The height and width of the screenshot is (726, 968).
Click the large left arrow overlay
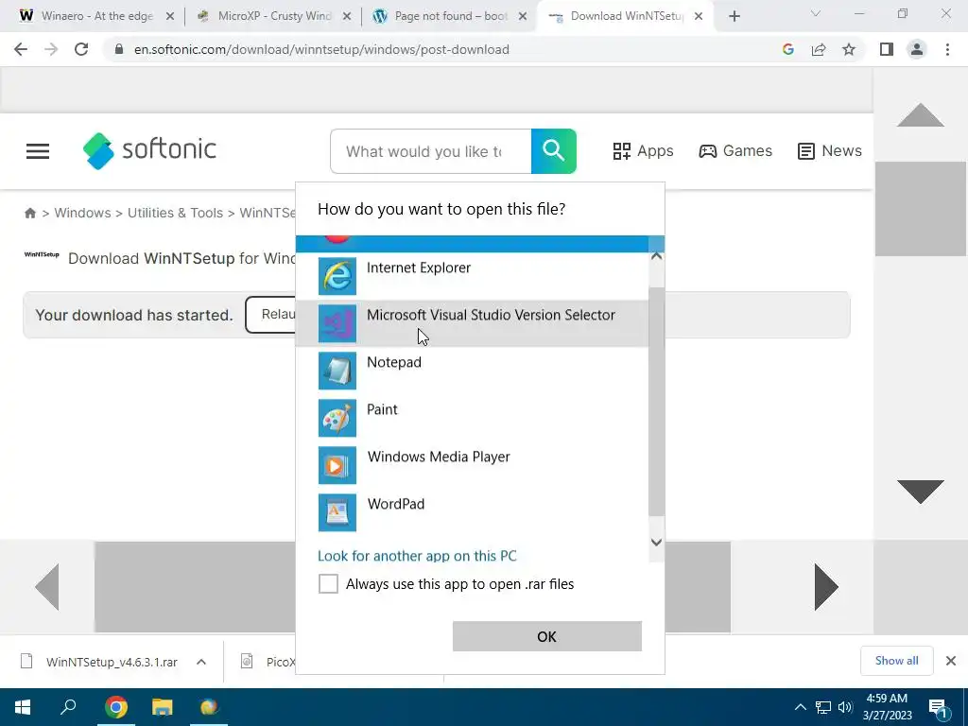[x=47, y=586]
